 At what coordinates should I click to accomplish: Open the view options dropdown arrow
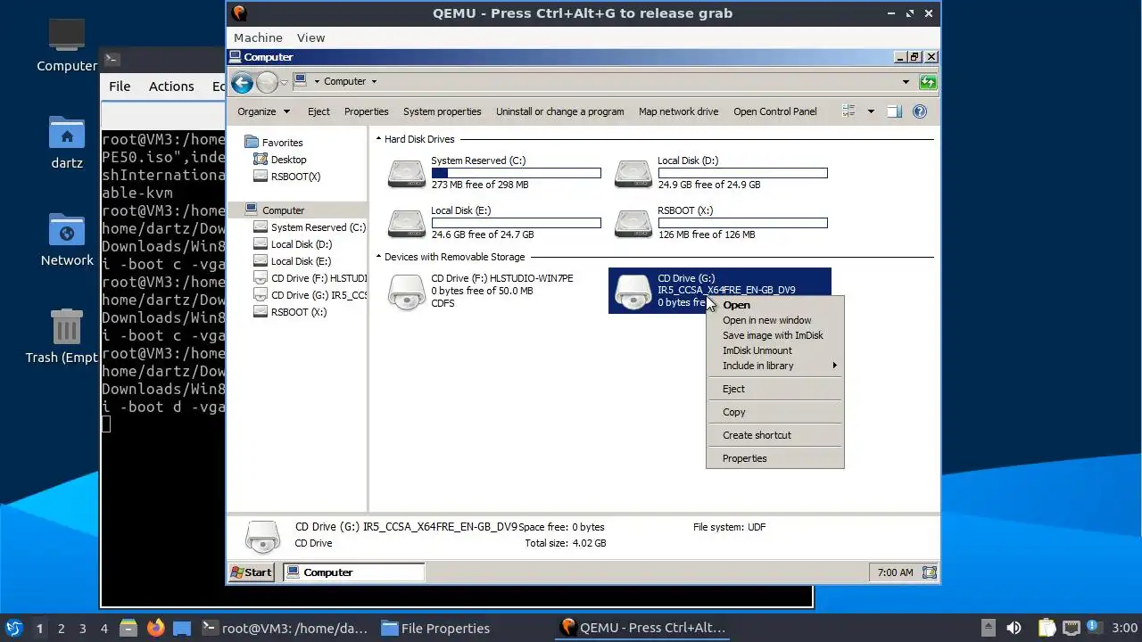[872, 111]
